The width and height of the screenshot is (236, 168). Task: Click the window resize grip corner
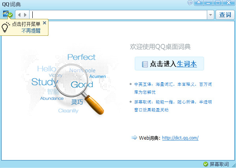point(234,166)
